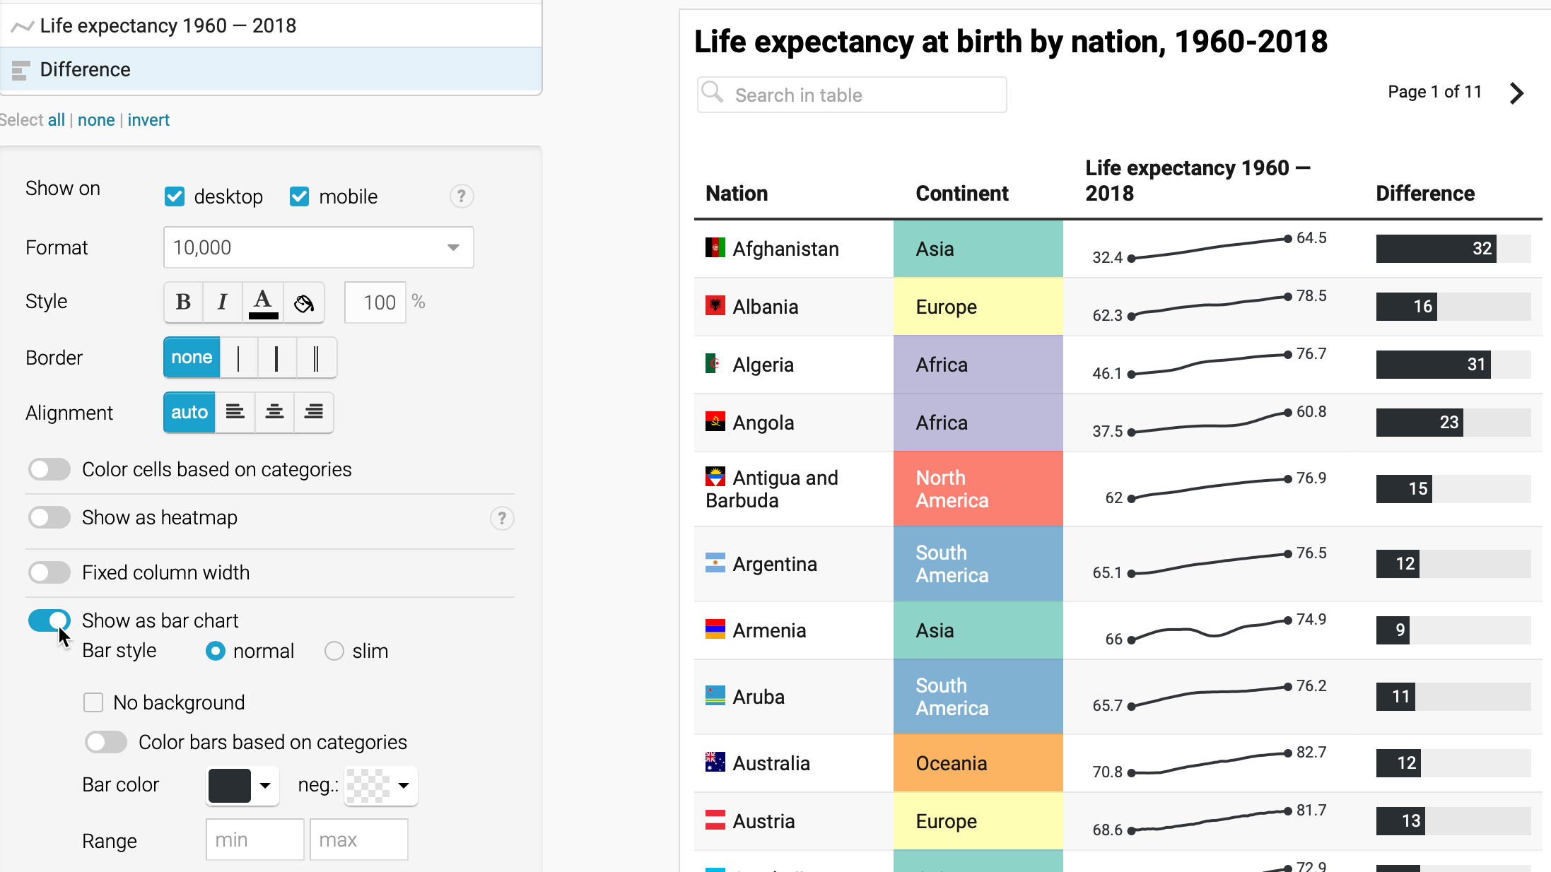Toggle bold text style
1551x872 pixels.
(x=184, y=302)
